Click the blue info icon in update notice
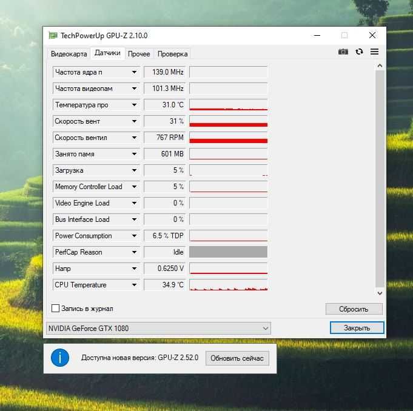Viewport: 413px width, 411px height. [60, 358]
